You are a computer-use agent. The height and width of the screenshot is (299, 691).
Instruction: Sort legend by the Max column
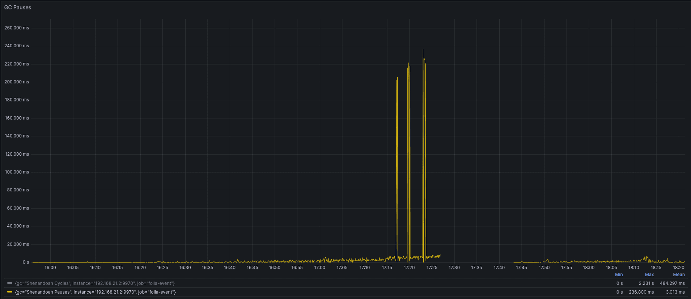[x=649, y=274]
